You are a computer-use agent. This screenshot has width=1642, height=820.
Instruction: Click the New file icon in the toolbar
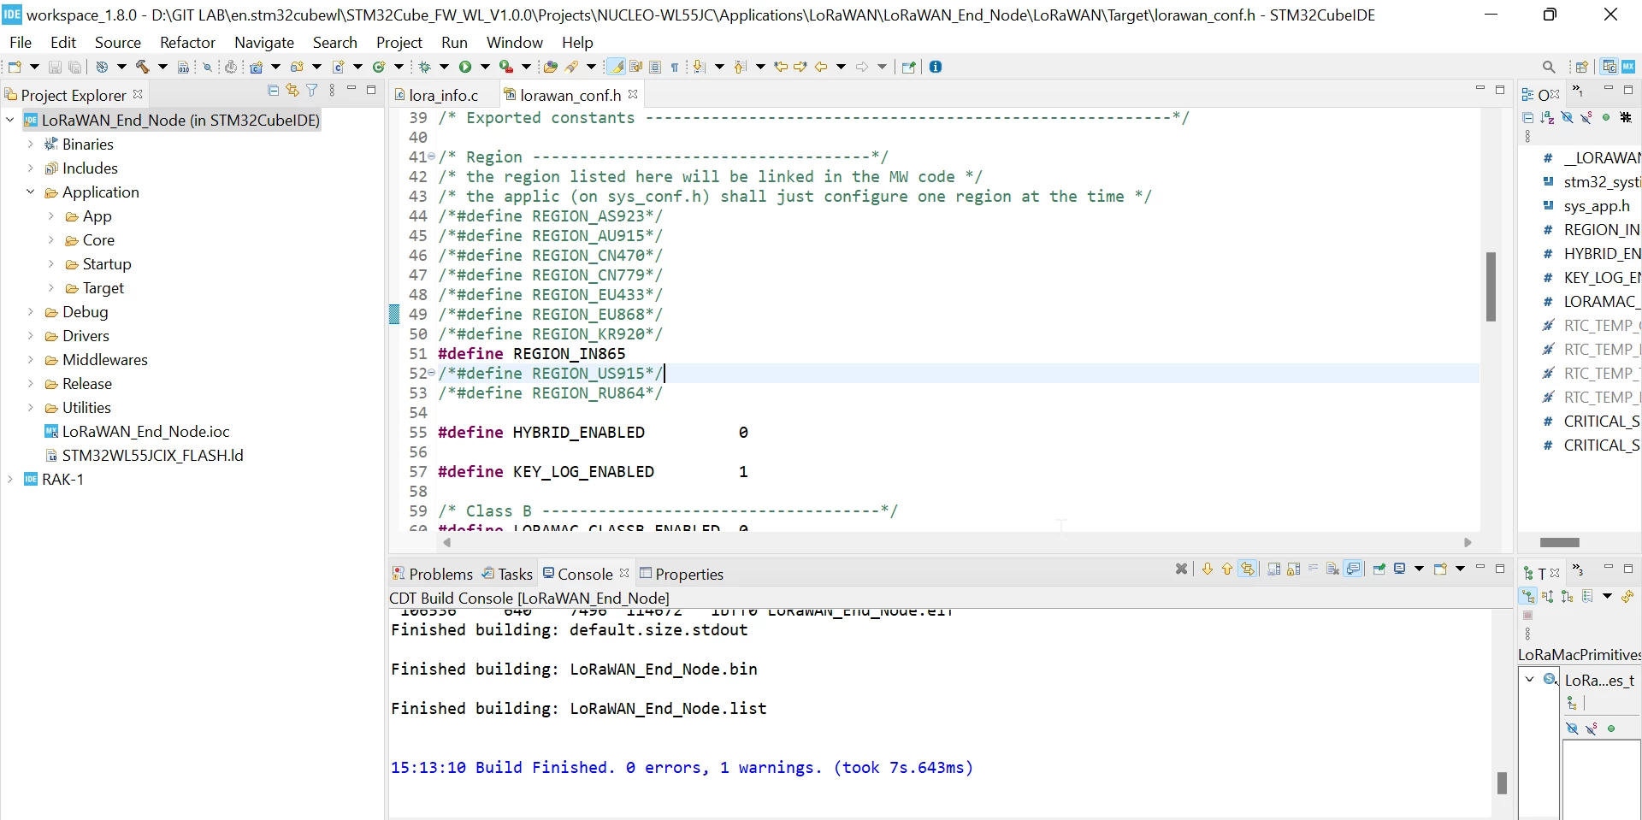point(15,67)
